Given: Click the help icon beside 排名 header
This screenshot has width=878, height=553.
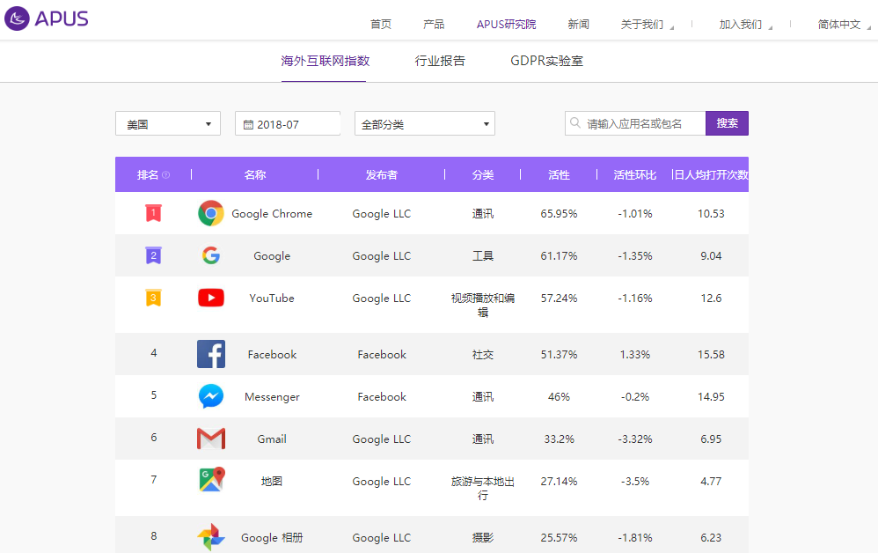Looking at the screenshot, I should tap(166, 175).
